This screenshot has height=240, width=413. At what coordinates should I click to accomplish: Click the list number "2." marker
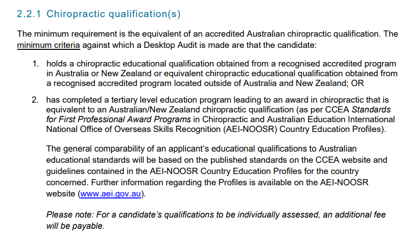tap(35, 100)
